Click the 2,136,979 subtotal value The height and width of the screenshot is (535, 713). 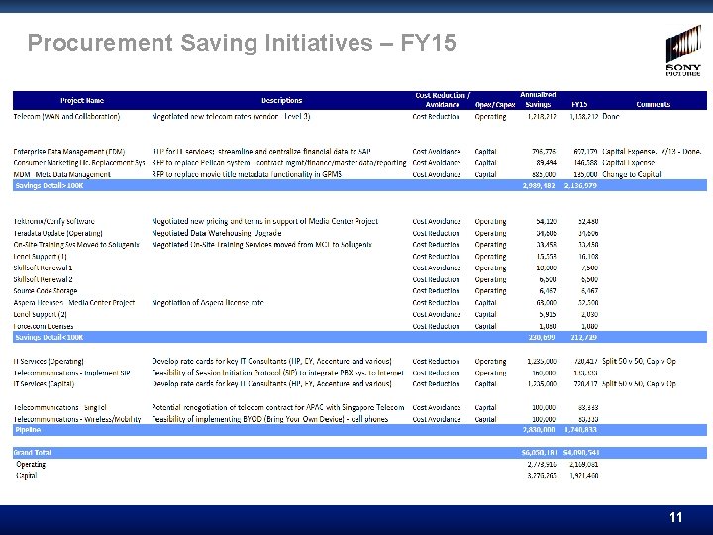coord(580,185)
